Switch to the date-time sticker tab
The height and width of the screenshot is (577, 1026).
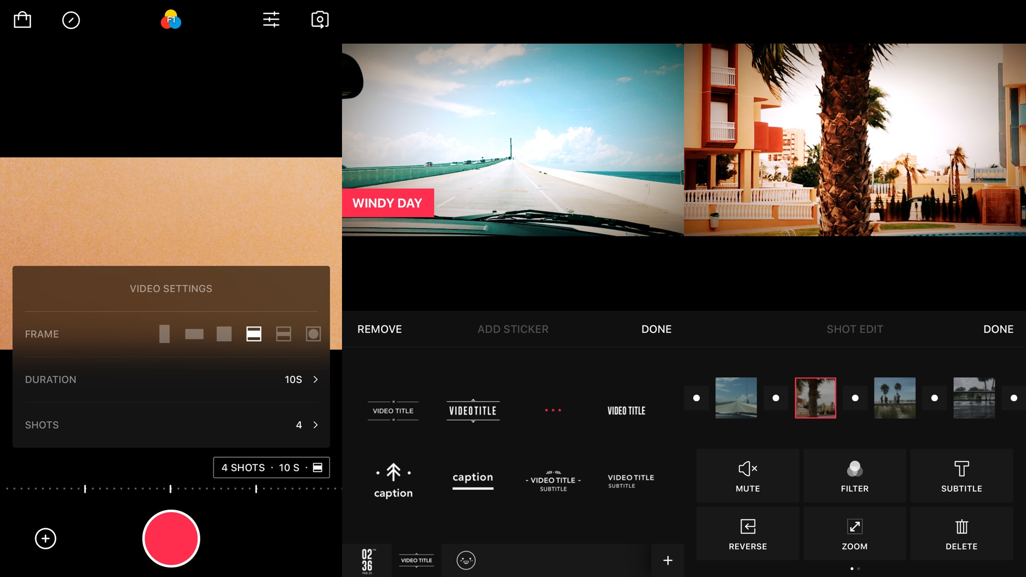pos(367,561)
